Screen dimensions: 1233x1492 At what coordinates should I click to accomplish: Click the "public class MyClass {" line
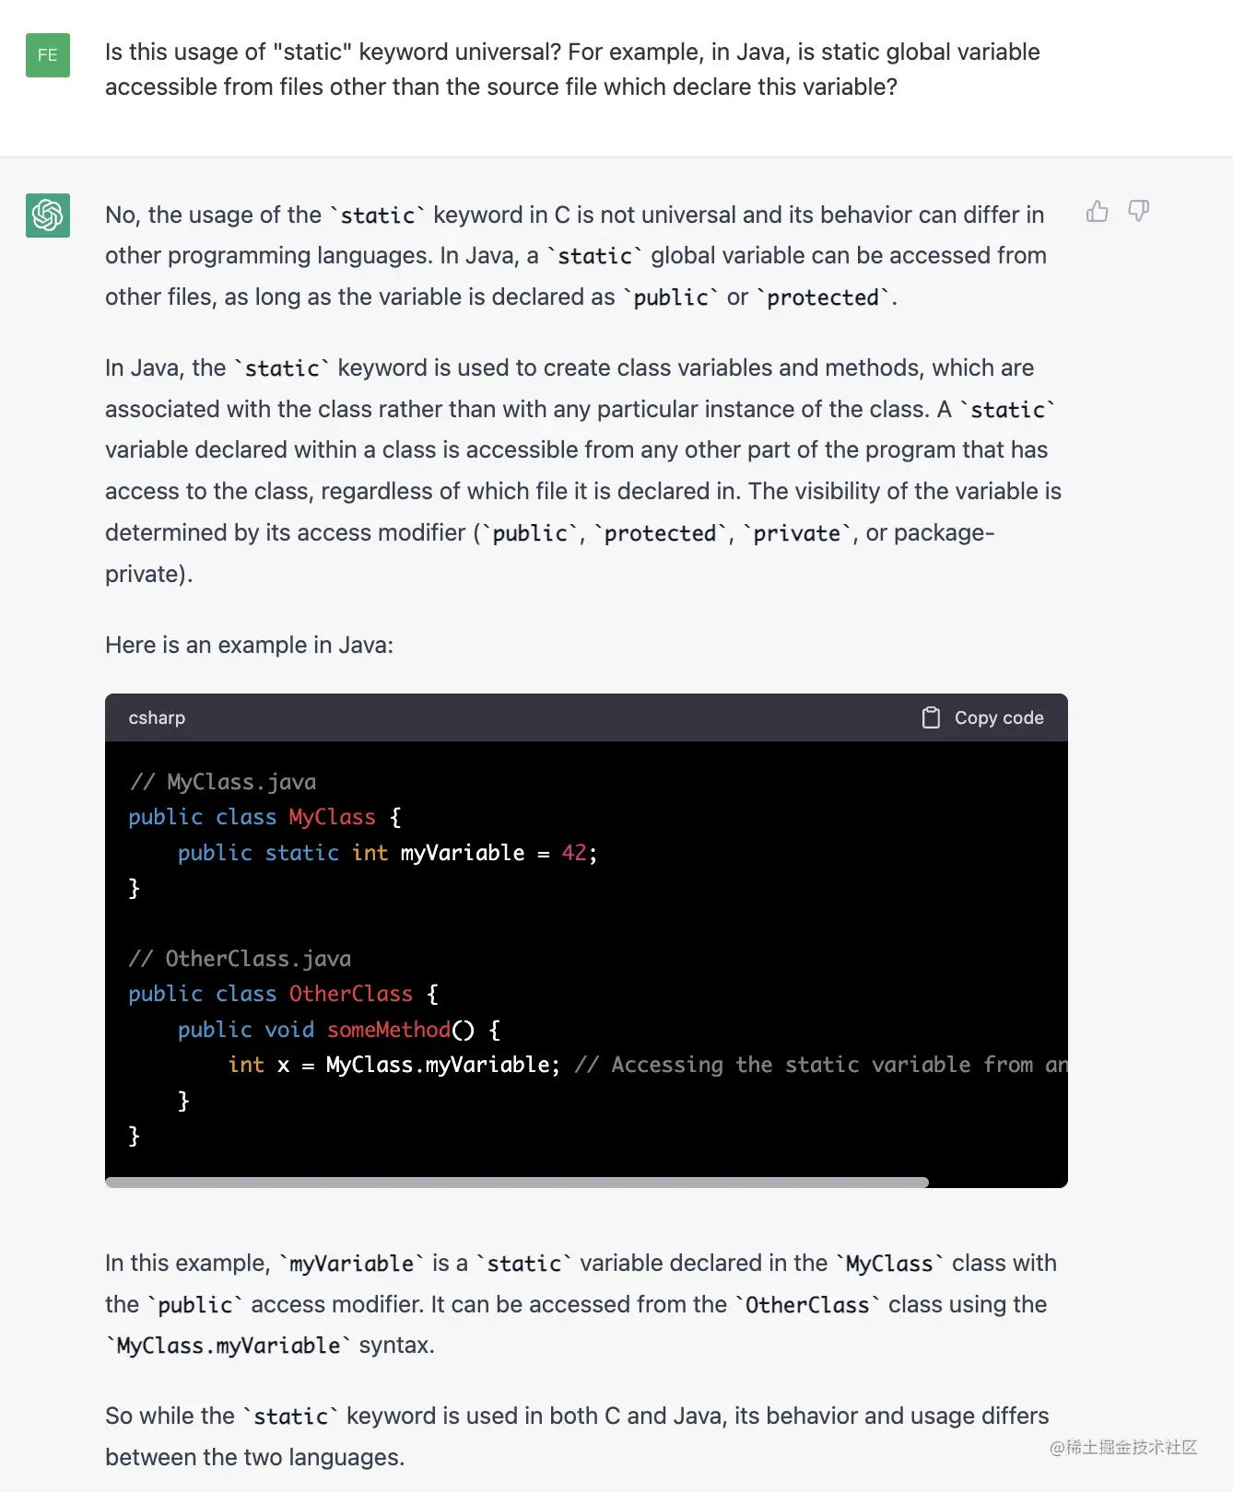[x=265, y=817]
